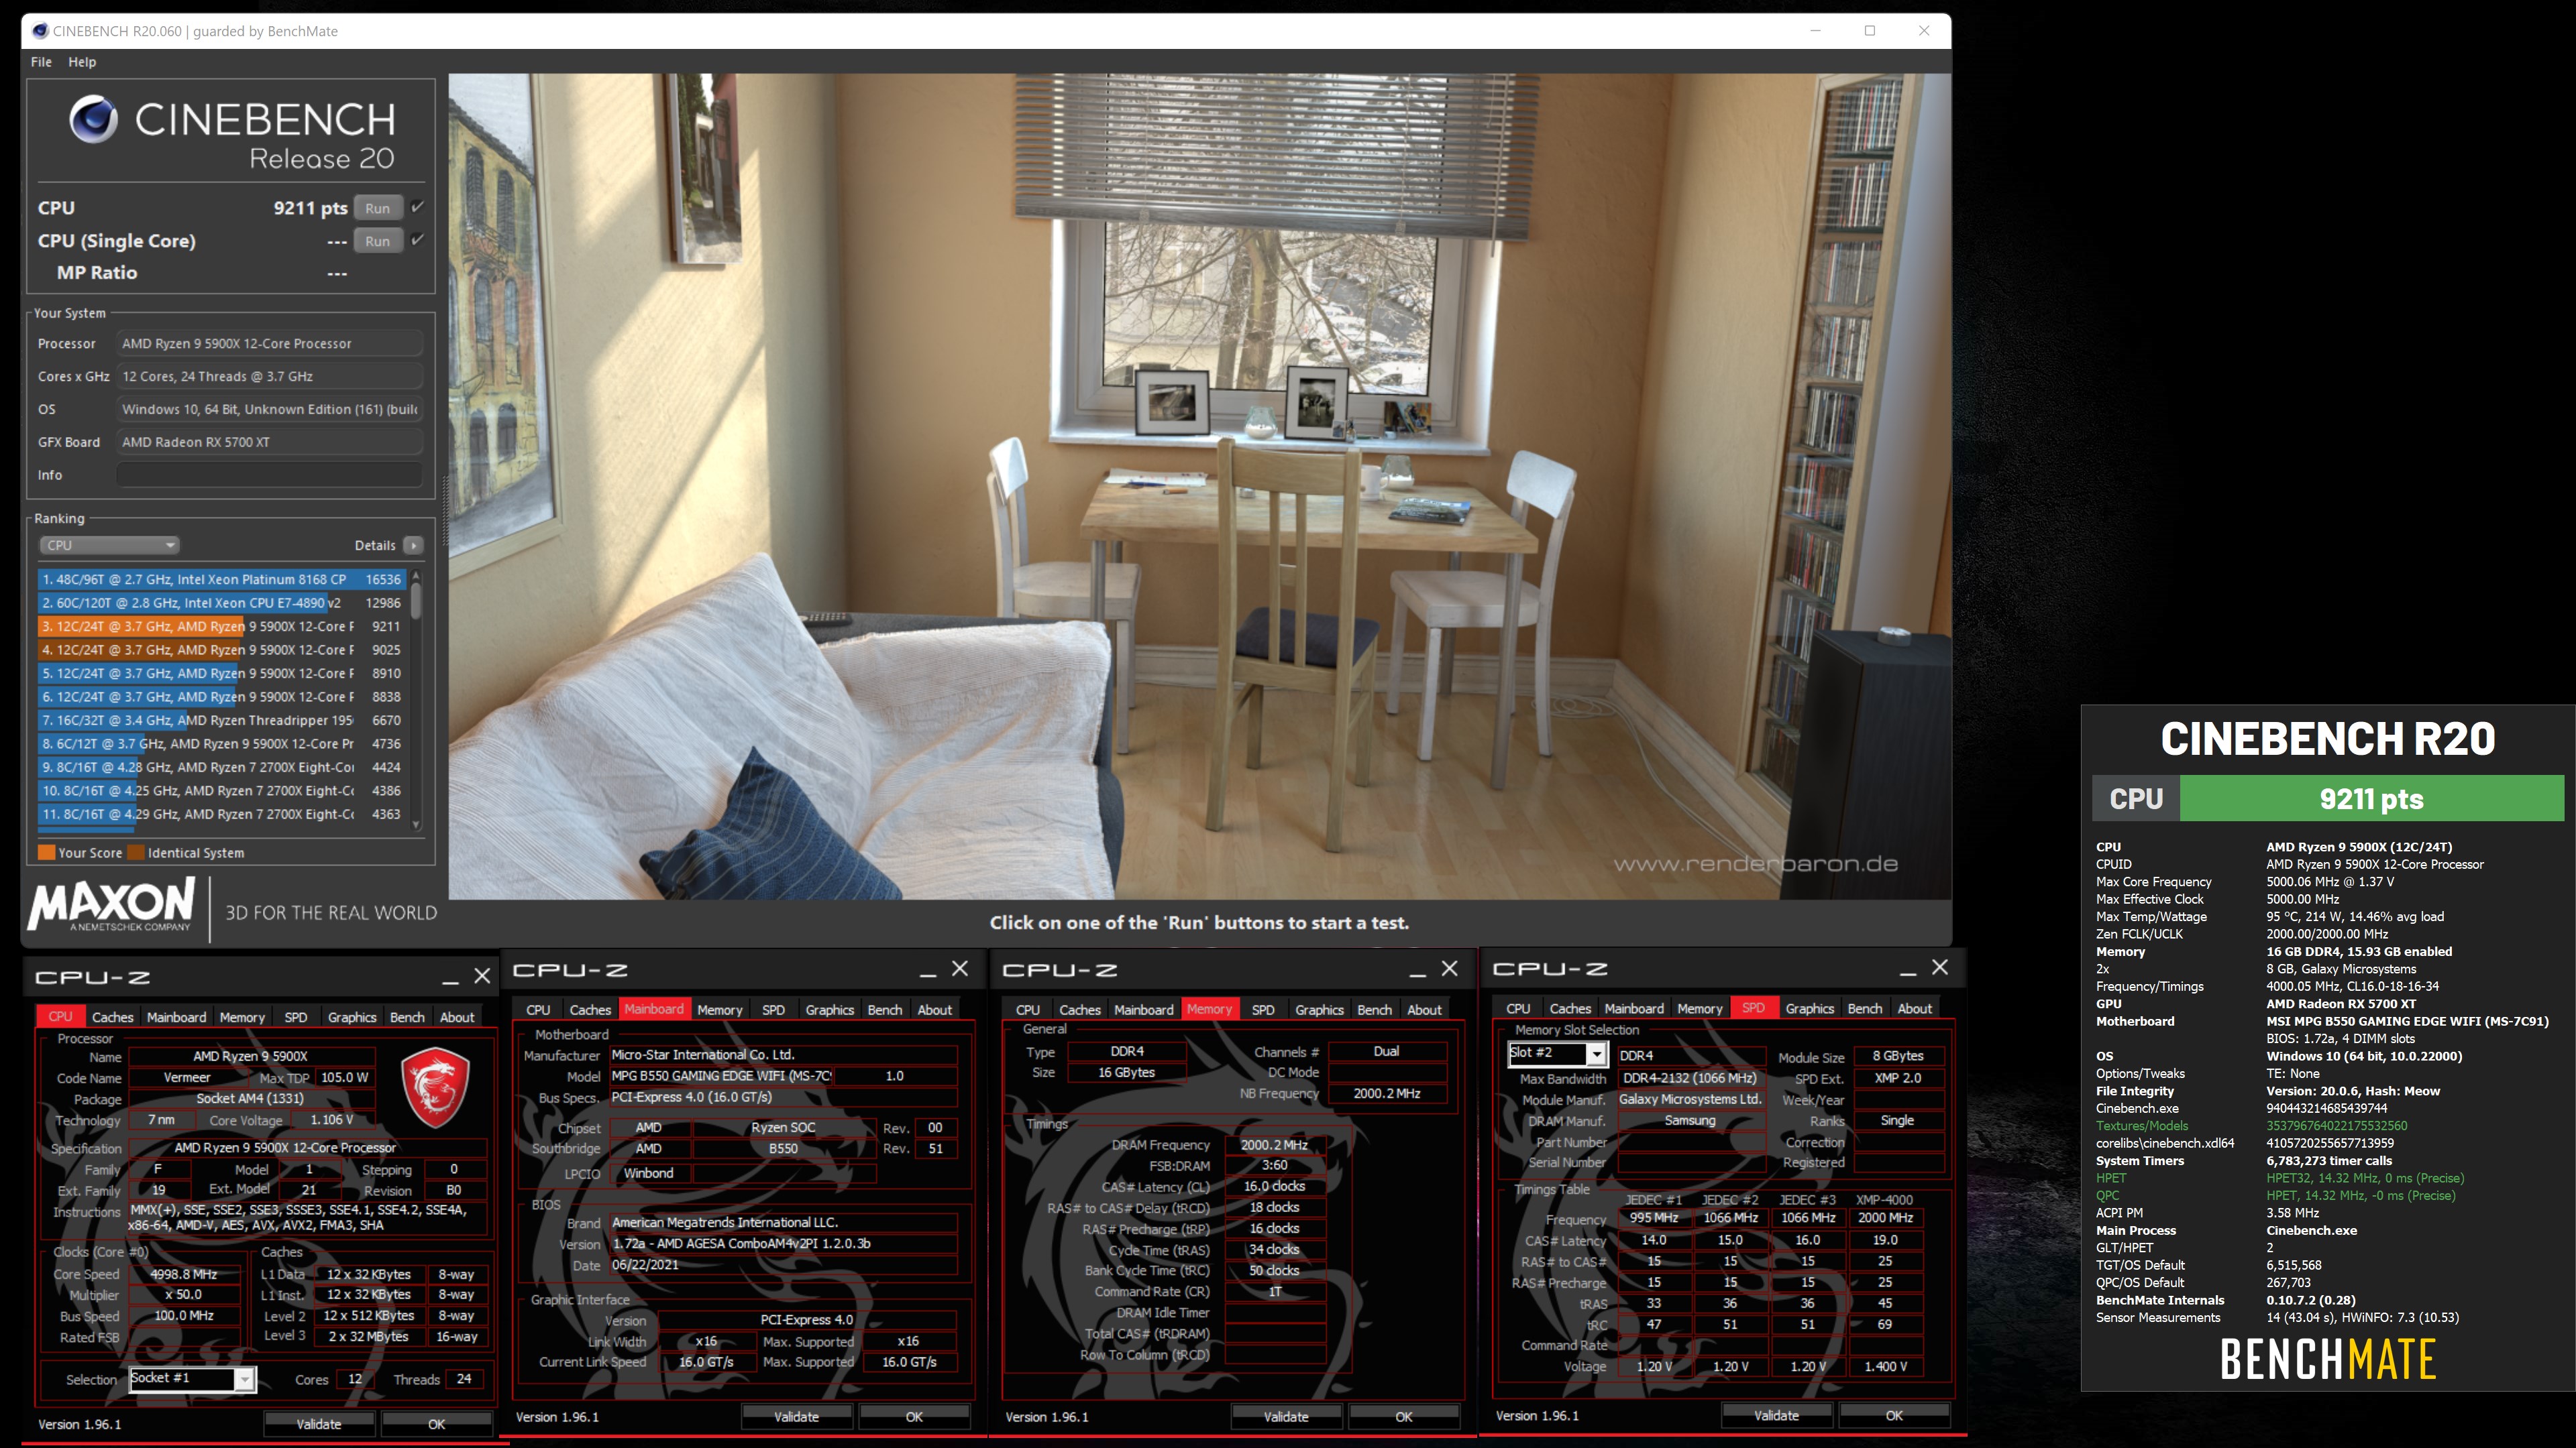Click Core Speed value 4998.8 MHz

coord(184,1274)
